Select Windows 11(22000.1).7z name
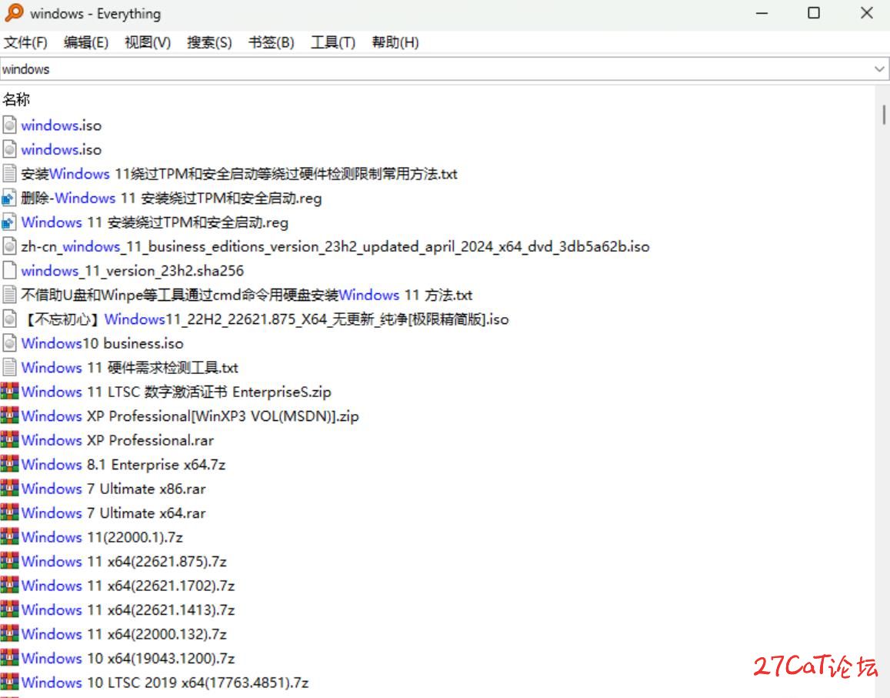The image size is (890, 698). [x=102, y=537]
